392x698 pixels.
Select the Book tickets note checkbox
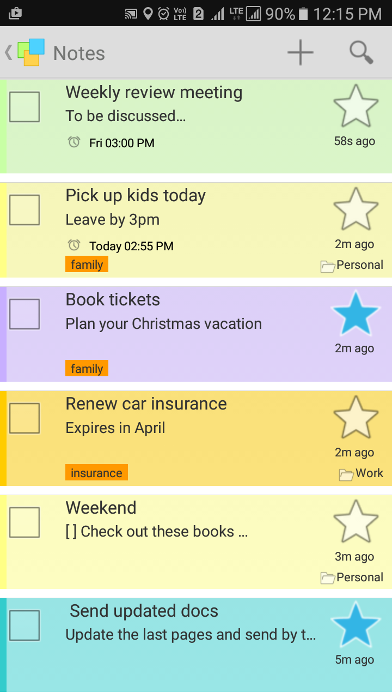point(24,314)
